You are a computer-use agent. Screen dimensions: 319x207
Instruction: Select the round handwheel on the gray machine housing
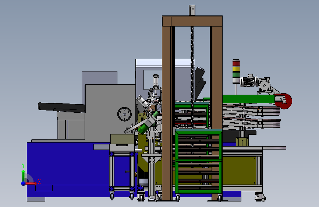[124, 114]
